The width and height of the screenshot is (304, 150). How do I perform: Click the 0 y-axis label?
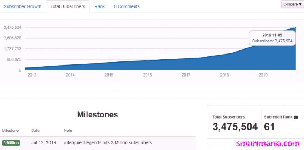pos(20,70)
